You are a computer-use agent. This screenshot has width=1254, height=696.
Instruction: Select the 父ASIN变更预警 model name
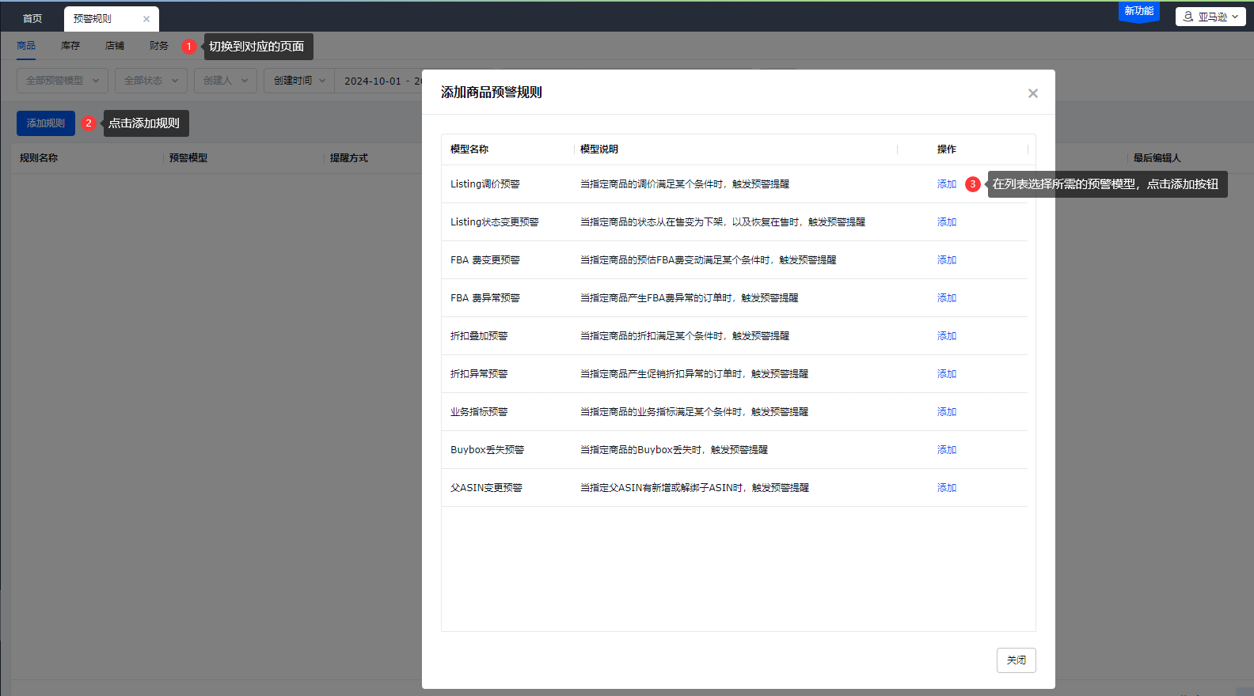click(x=487, y=488)
